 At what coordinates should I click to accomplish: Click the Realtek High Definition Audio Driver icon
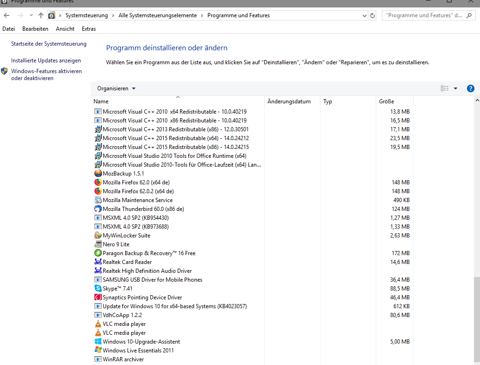(98, 271)
